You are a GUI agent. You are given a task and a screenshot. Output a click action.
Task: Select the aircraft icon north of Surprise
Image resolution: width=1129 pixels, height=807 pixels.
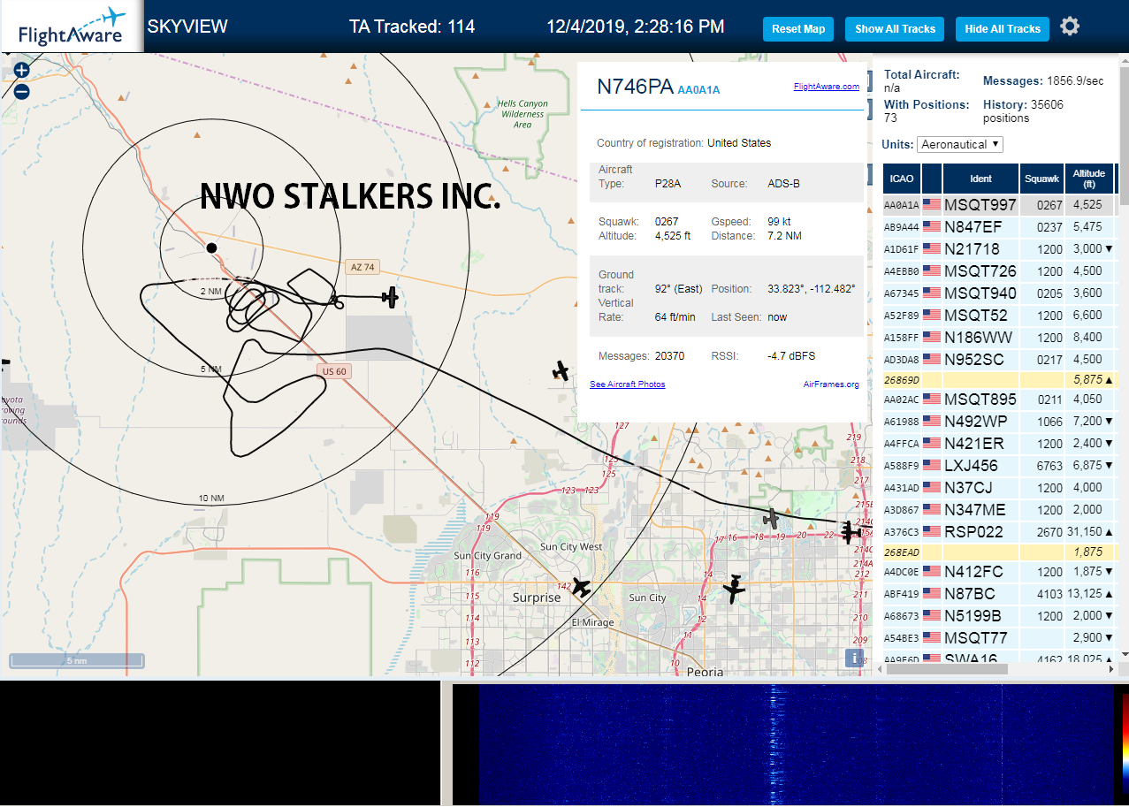581,586
